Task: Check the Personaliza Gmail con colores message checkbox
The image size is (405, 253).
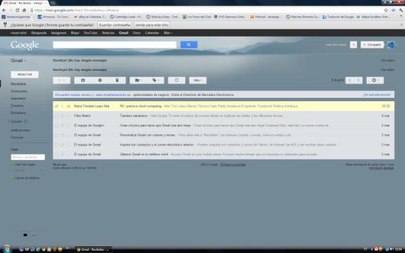Action: click(56, 135)
